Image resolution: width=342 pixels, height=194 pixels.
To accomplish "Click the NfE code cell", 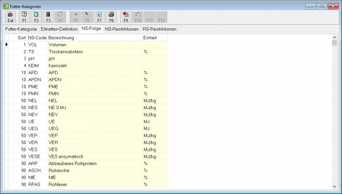I will pos(37,177).
